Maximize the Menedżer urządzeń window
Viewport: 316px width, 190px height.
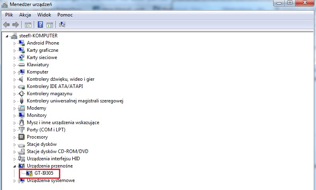coord(290,3)
